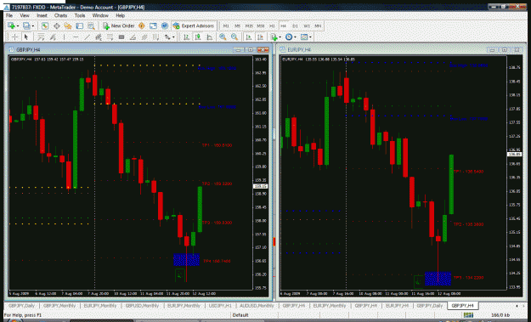Click the 166/0 kb connection status

click(500, 315)
